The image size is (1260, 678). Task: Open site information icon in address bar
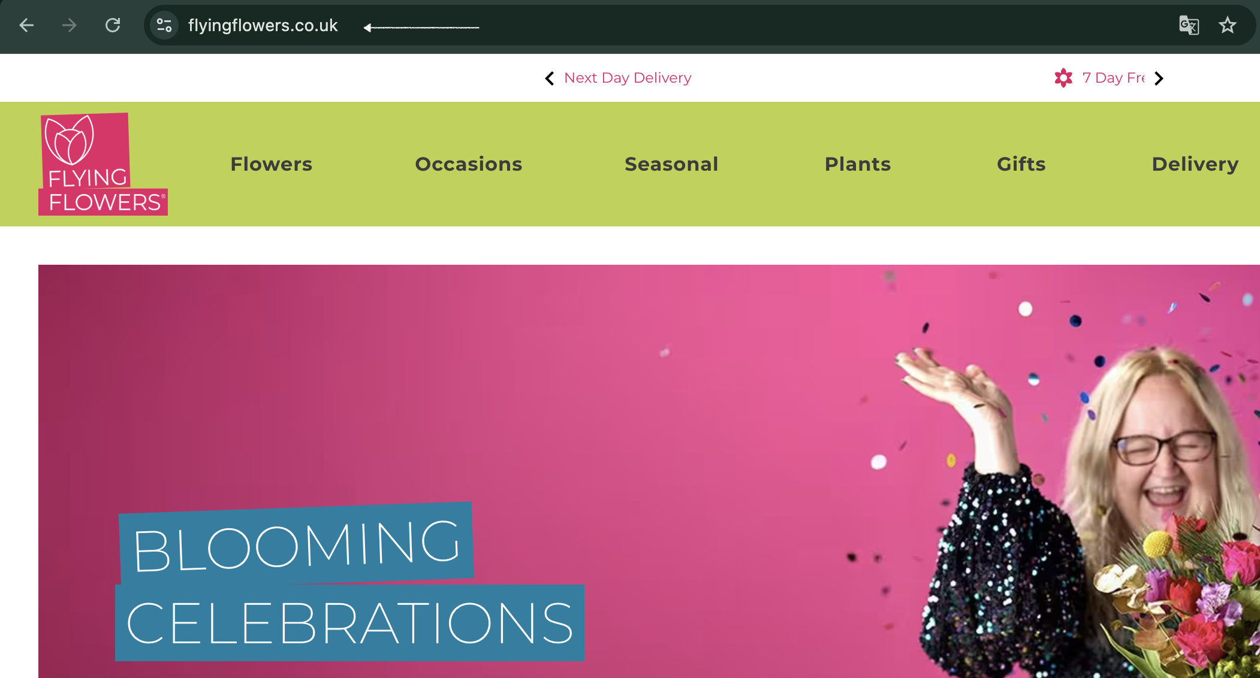tap(164, 25)
